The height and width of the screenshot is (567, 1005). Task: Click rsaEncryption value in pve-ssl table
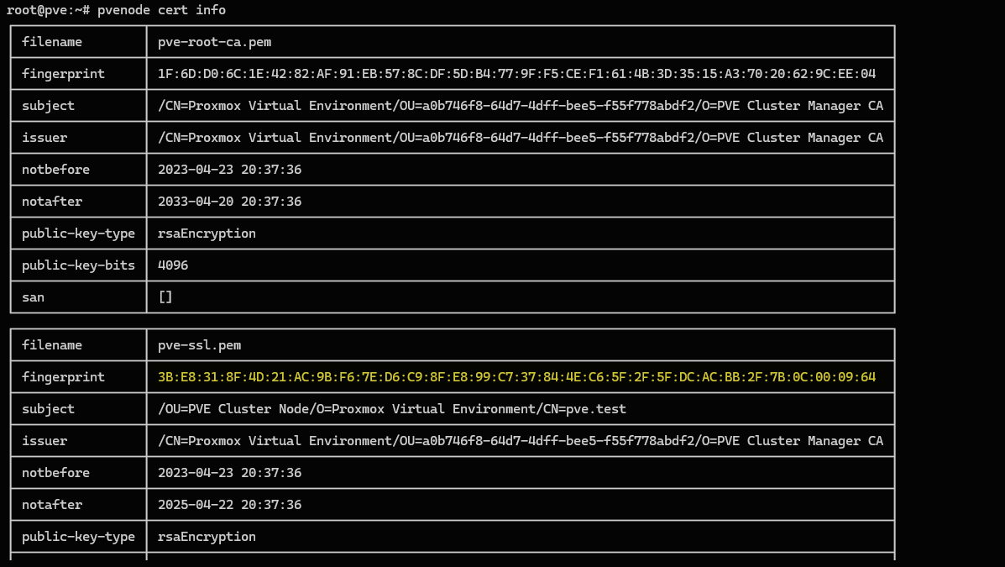pos(207,537)
